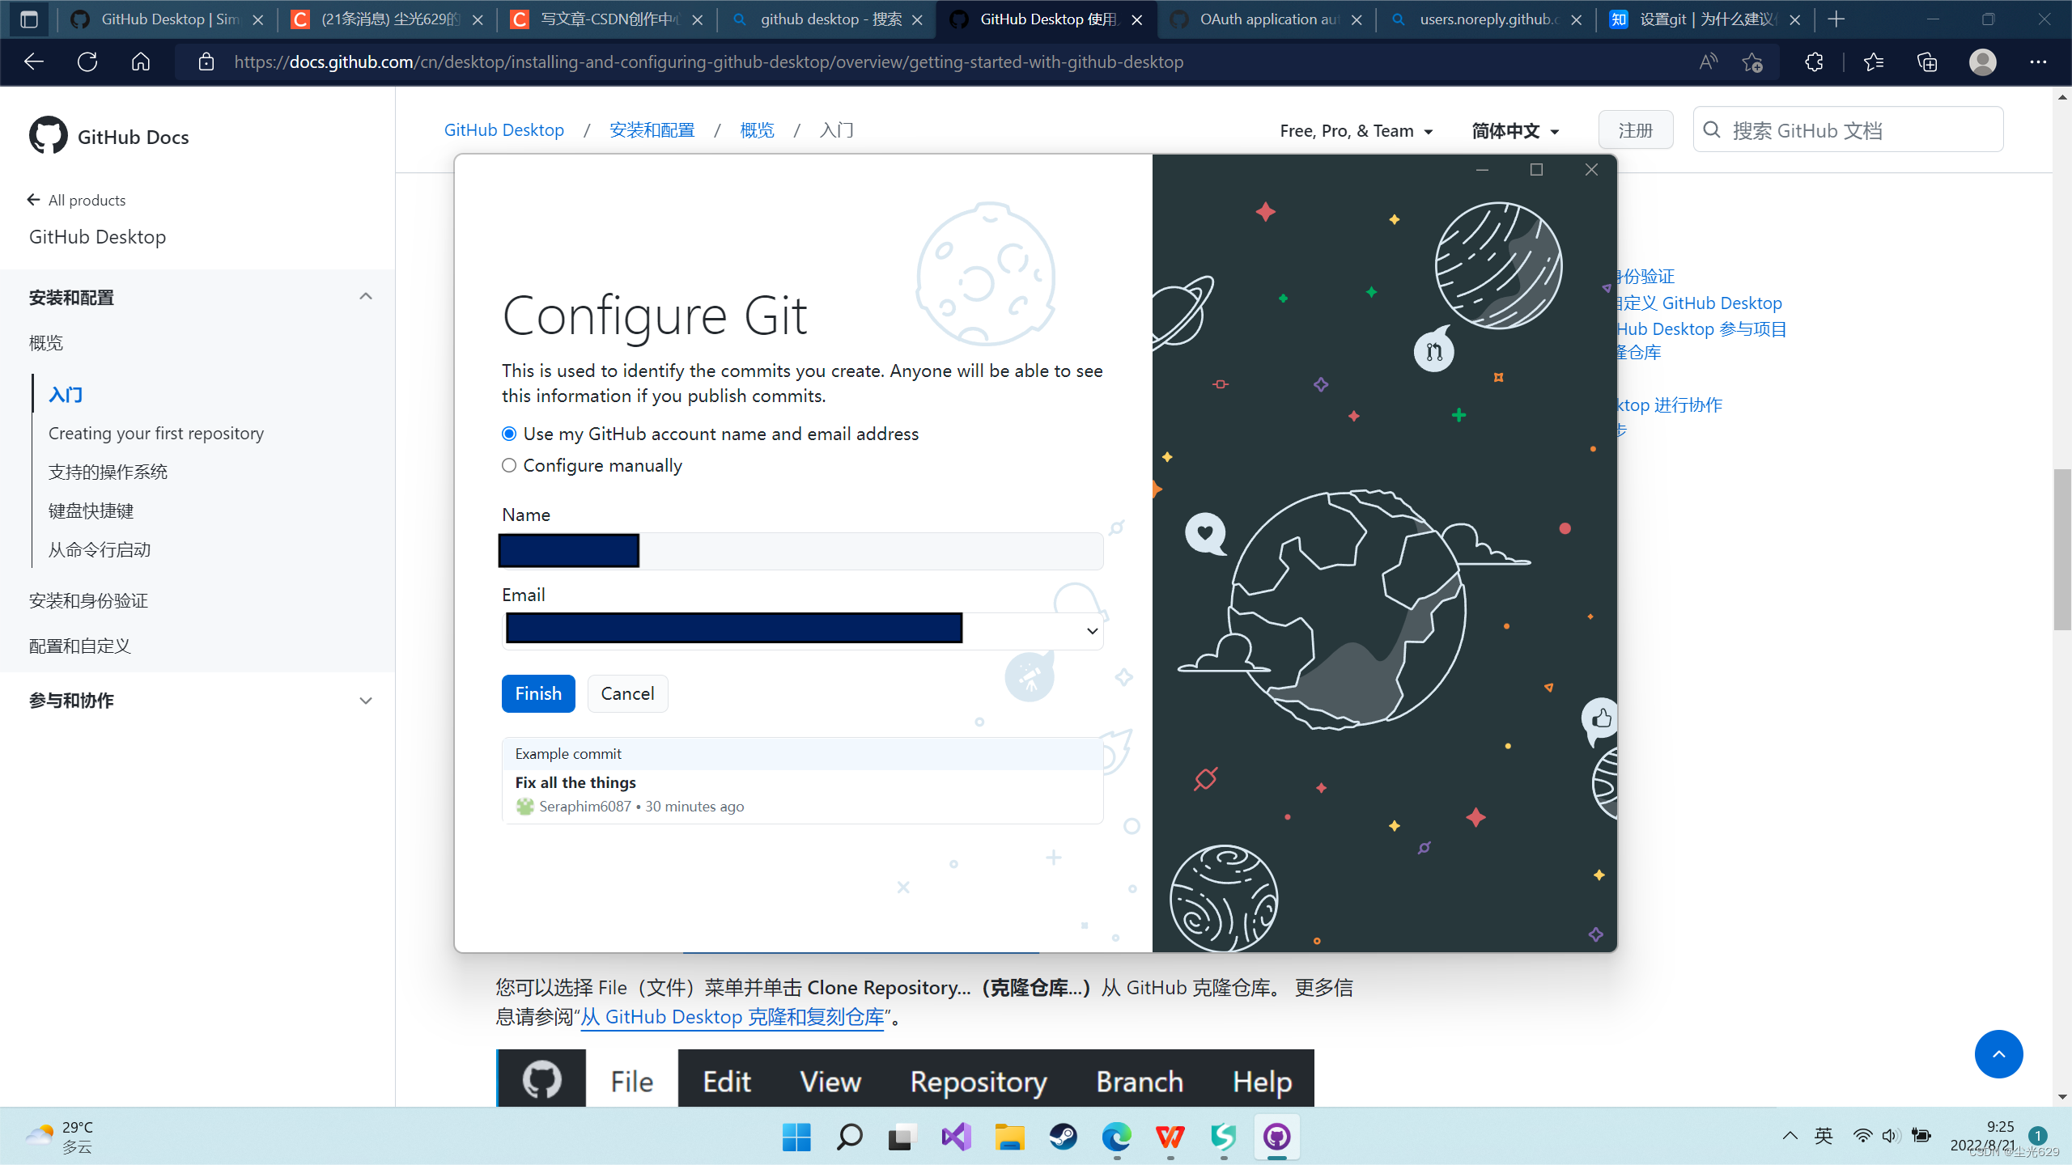
Task: Open taskbar search magnifier
Action: (849, 1137)
